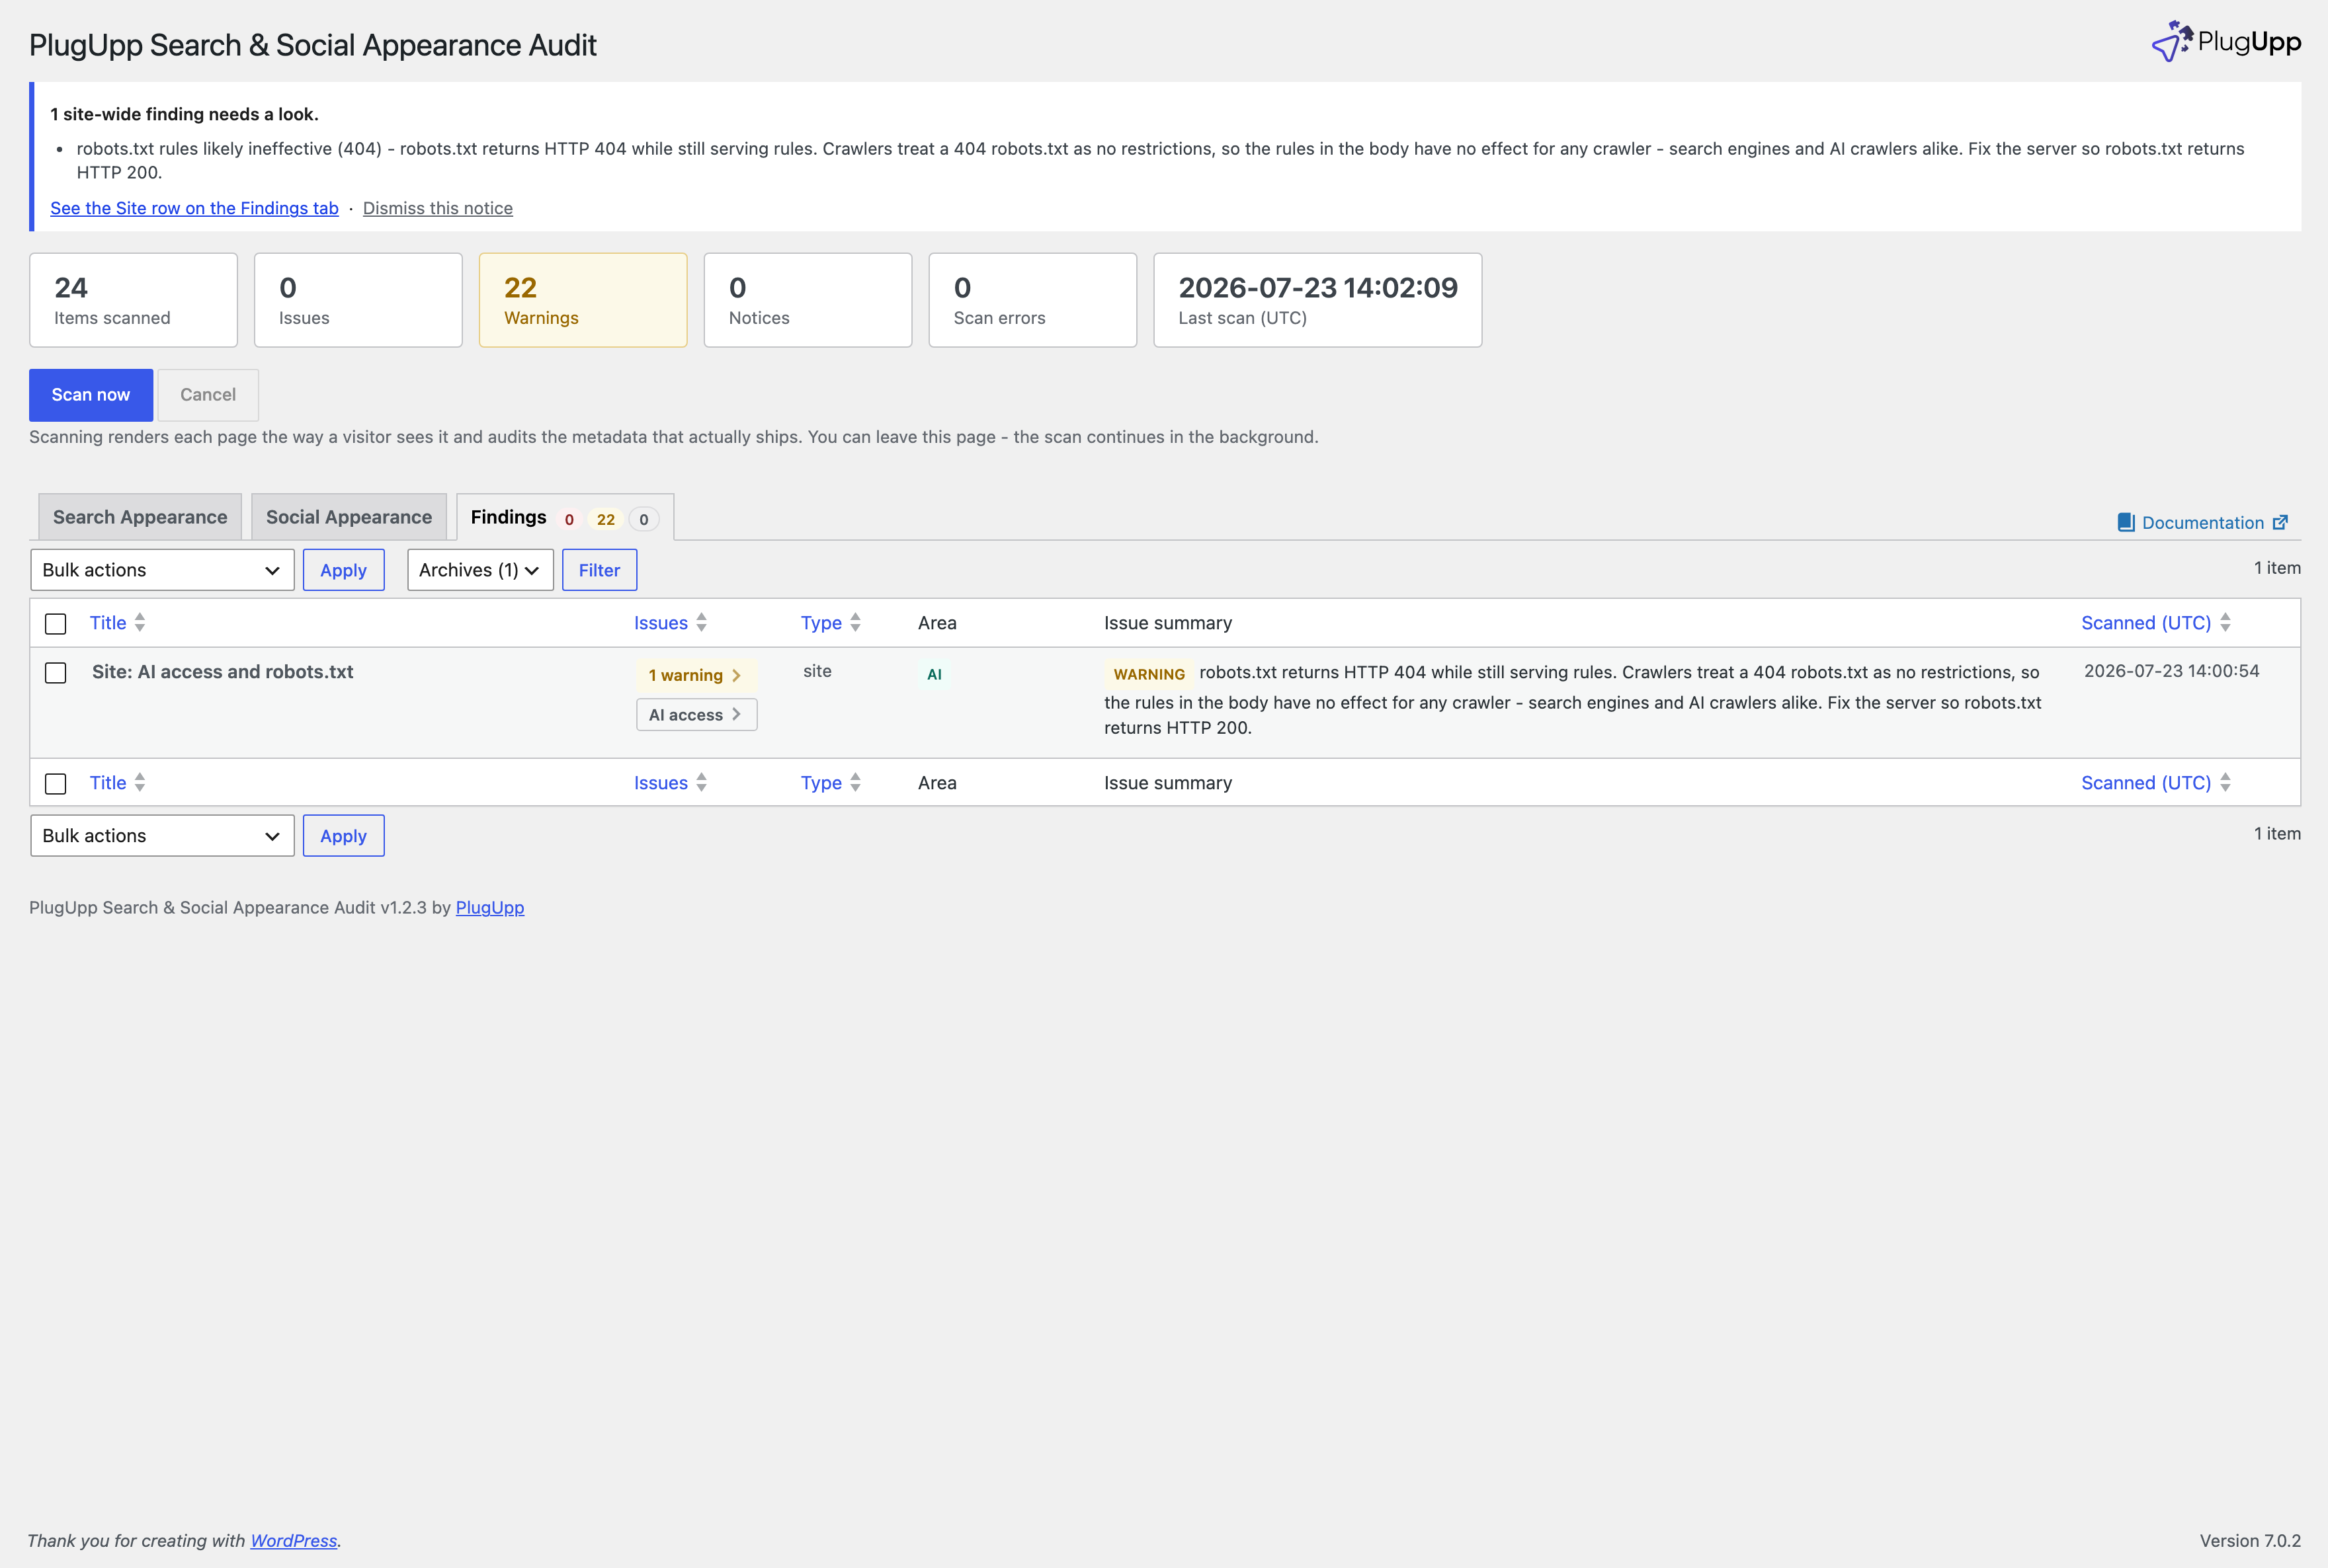
Task: Open the Archives (1) filter dropdown
Action: (480, 570)
